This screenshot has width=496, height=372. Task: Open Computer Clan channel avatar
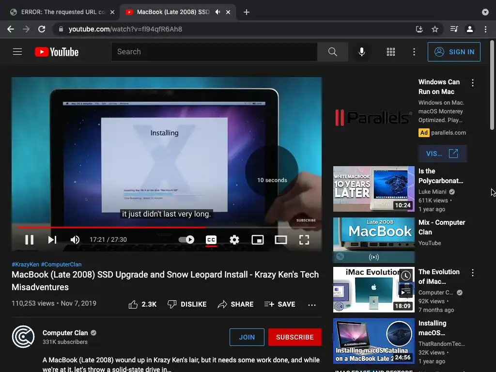(23, 337)
